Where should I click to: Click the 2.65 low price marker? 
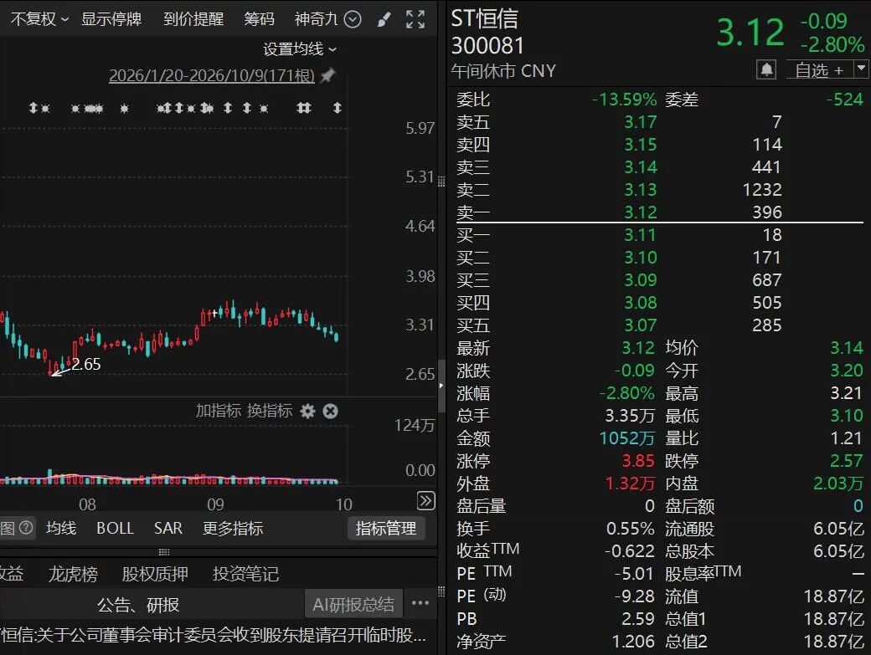[x=86, y=365]
